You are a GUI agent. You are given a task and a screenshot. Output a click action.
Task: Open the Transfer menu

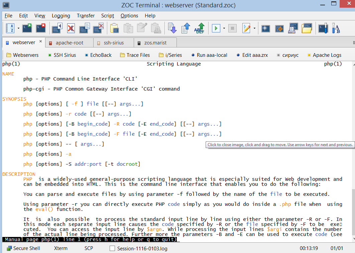86,16
